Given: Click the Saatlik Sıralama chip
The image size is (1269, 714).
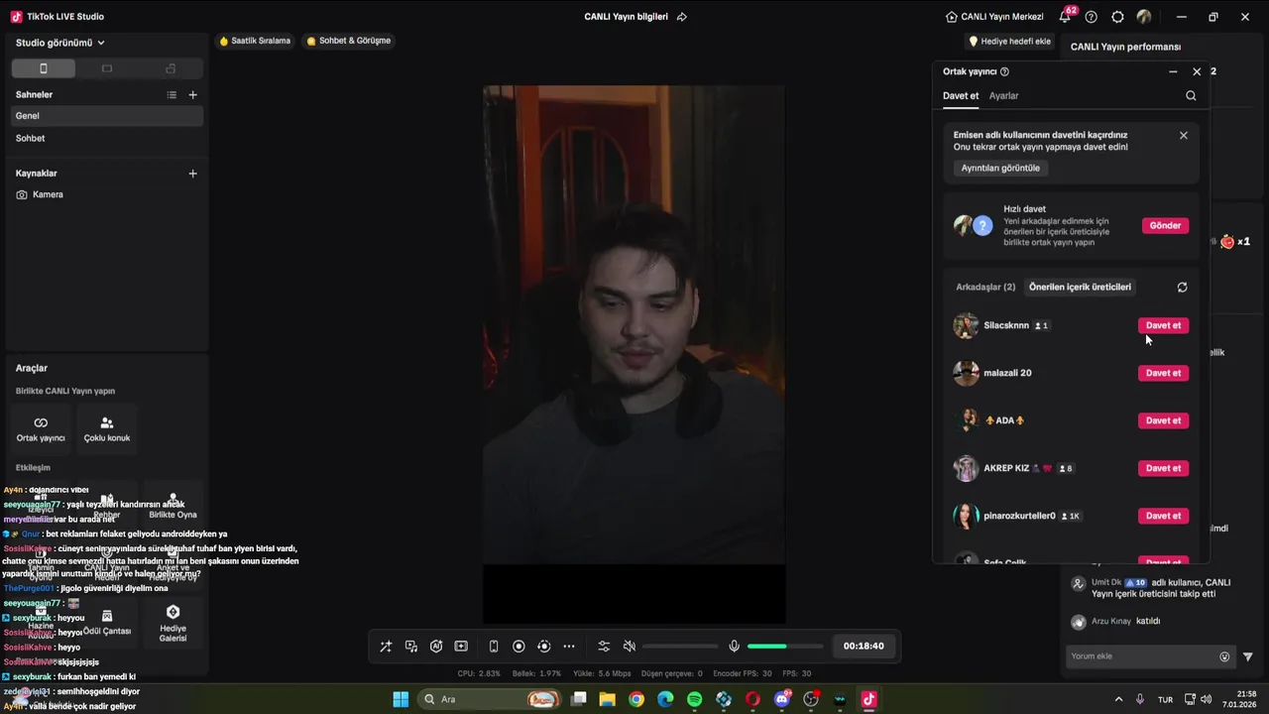Looking at the screenshot, I should [x=255, y=41].
